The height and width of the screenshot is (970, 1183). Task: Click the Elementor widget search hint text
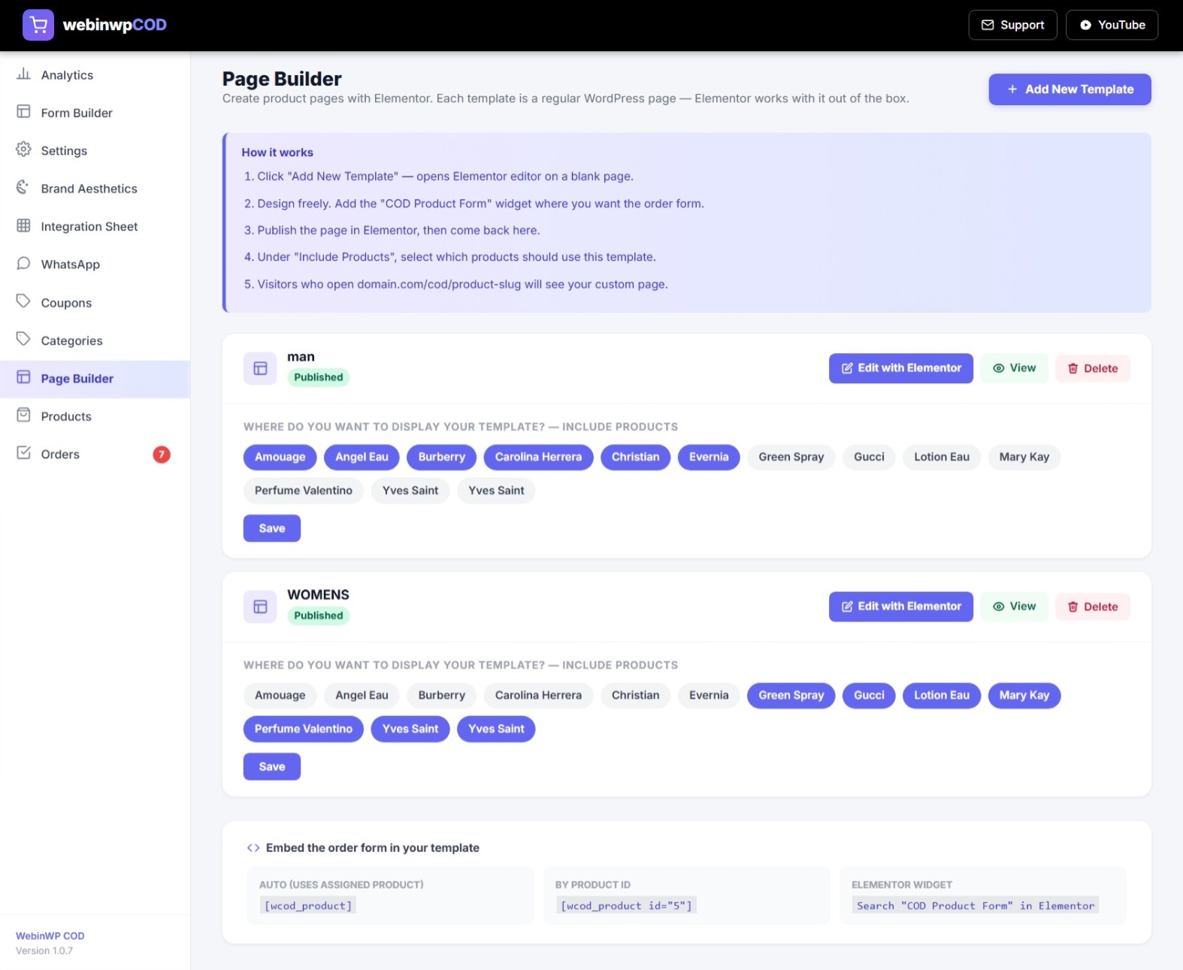[975, 905]
